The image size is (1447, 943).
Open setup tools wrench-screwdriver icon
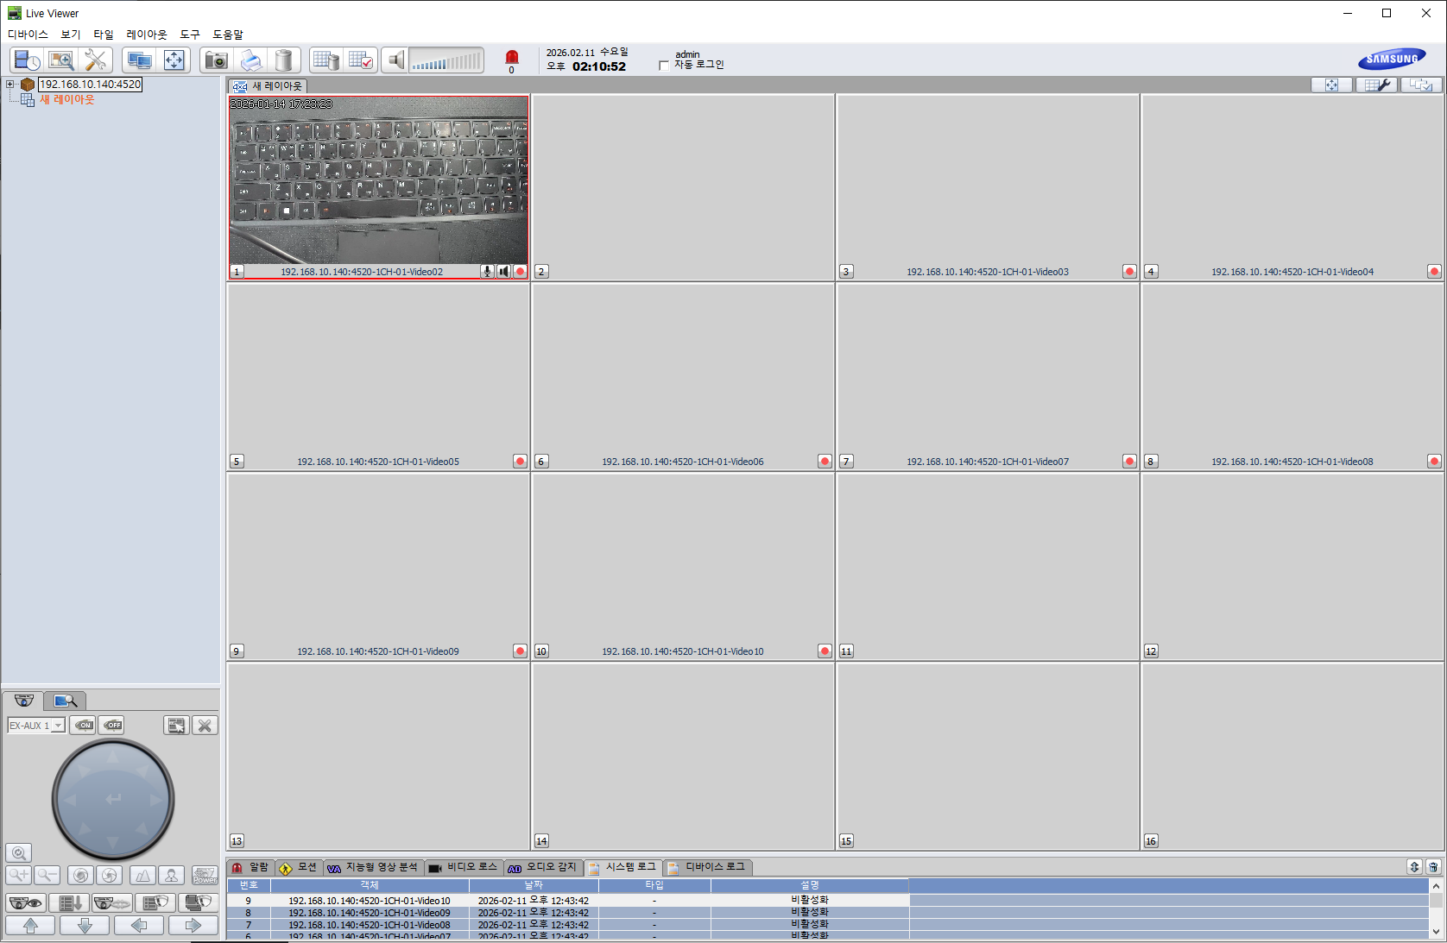[x=95, y=60]
